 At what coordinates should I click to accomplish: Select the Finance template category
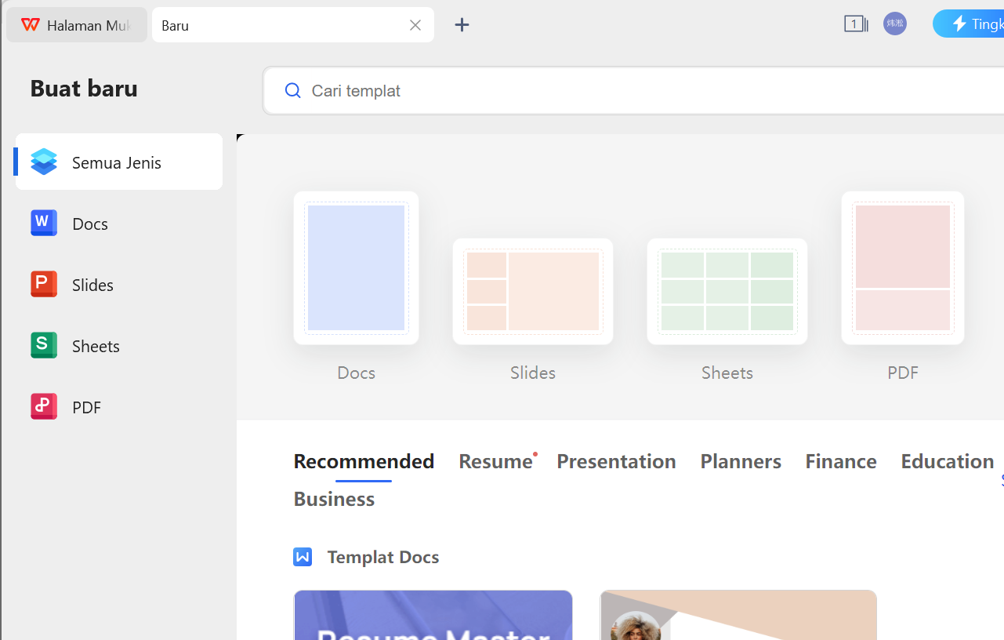pos(841,461)
